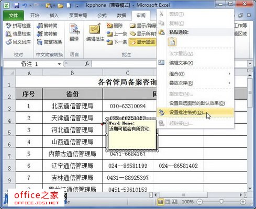Run 拼写检查 spell check
Viewport: 256px width, 209px height.
click(18, 26)
